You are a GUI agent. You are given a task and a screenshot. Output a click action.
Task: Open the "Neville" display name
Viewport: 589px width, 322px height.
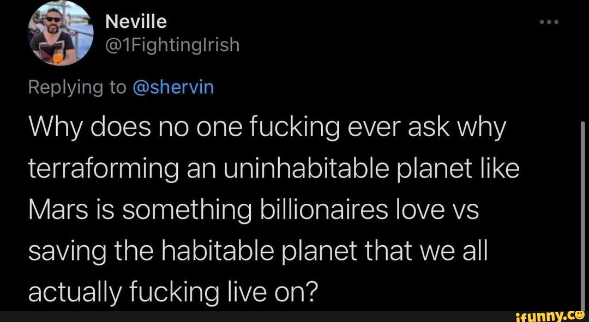click(x=136, y=22)
